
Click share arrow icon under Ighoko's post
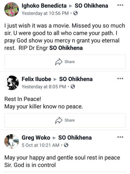tap(59, 62)
